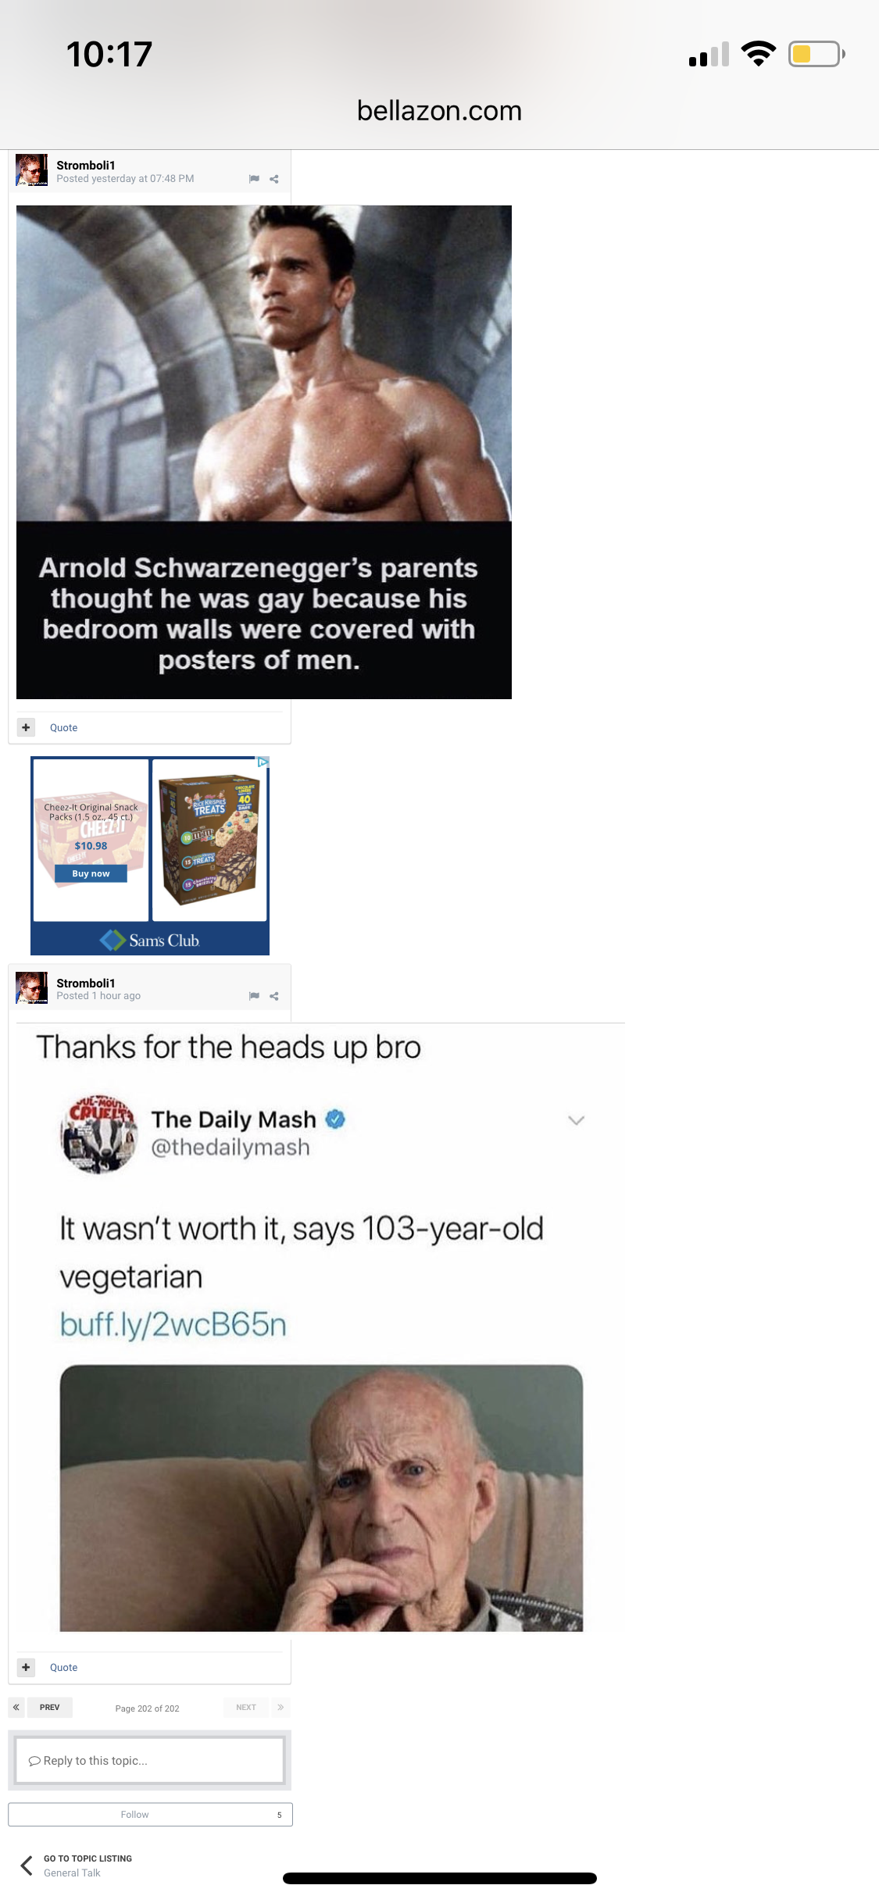Open Stromboli1's avatar on the first post

coord(31,170)
